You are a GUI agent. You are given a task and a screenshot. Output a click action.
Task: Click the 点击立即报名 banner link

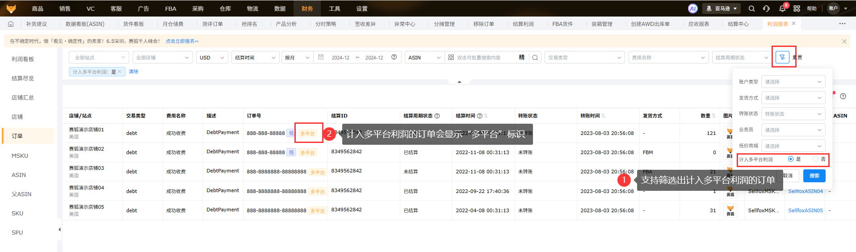pos(182,41)
